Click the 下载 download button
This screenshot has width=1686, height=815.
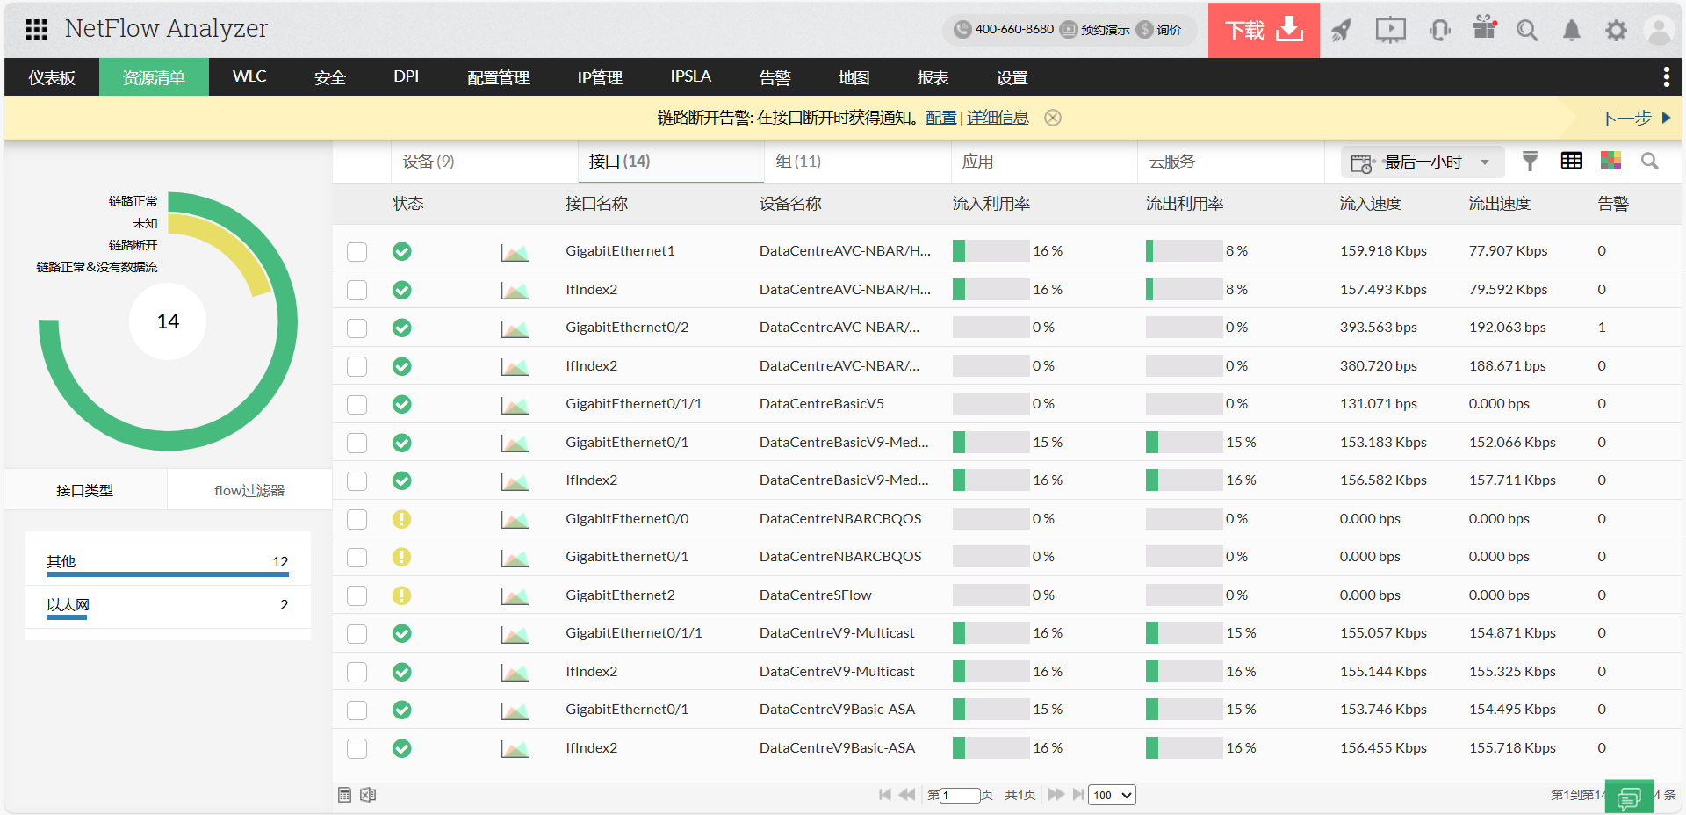point(1263,29)
